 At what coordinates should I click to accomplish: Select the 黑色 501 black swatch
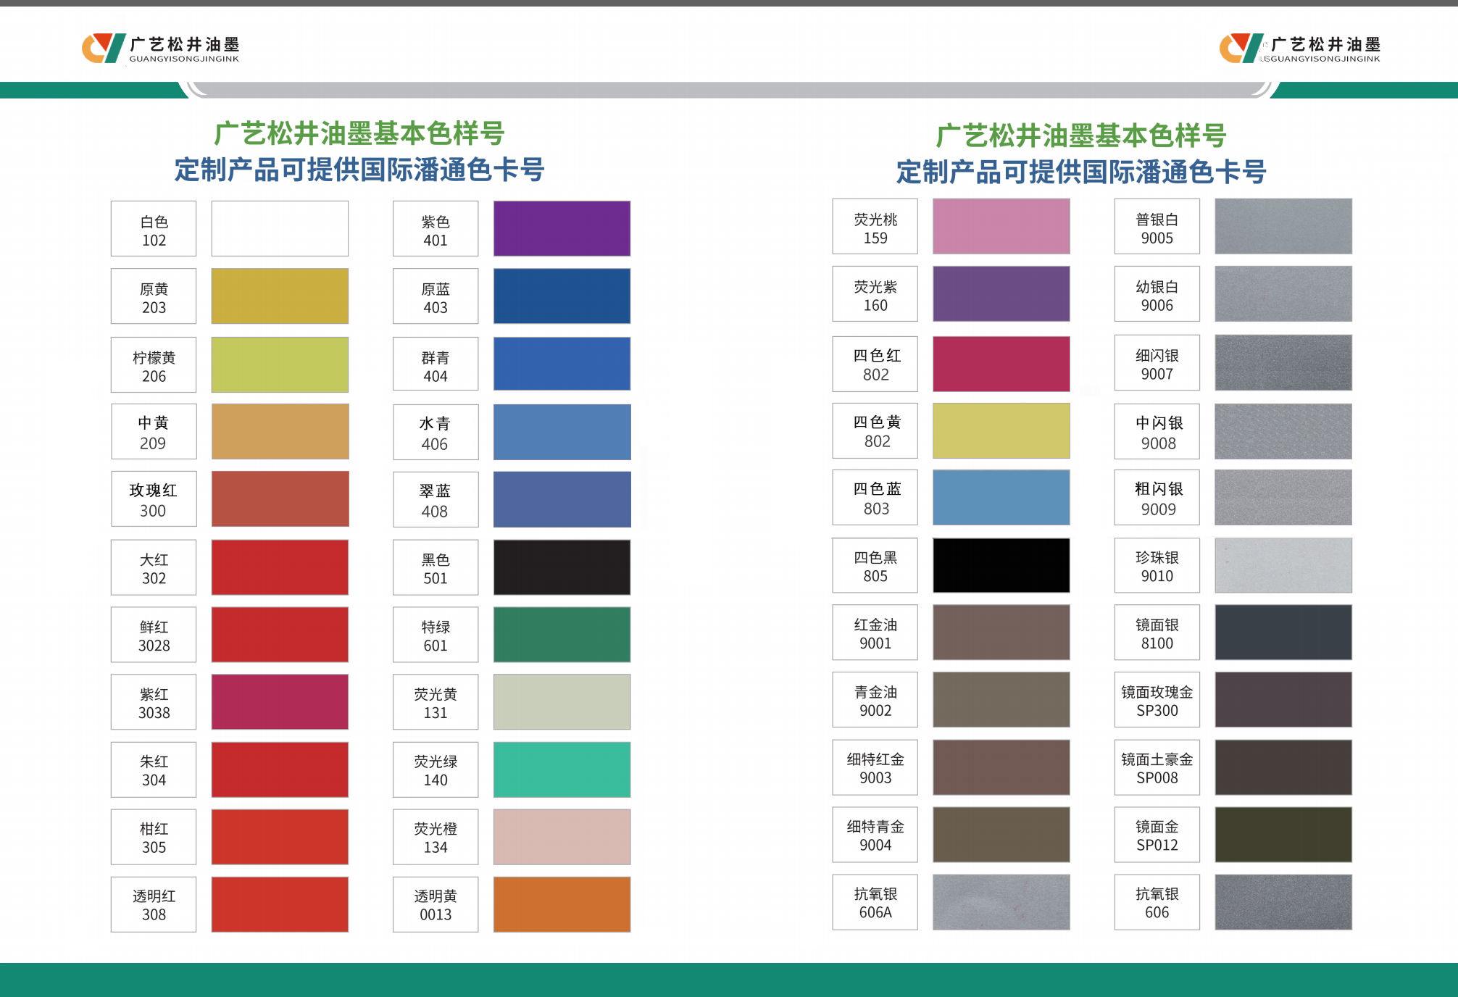click(x=562, y=567)
